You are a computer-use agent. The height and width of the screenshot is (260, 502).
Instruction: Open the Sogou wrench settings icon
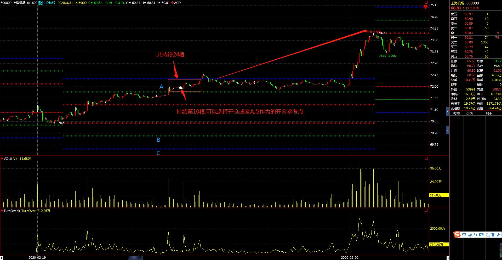(x=498, y=235)
